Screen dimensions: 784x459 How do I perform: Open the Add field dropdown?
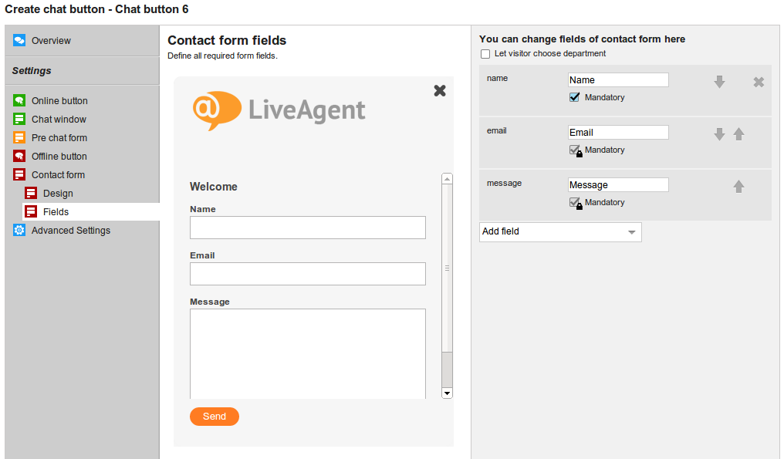(560, 231)
